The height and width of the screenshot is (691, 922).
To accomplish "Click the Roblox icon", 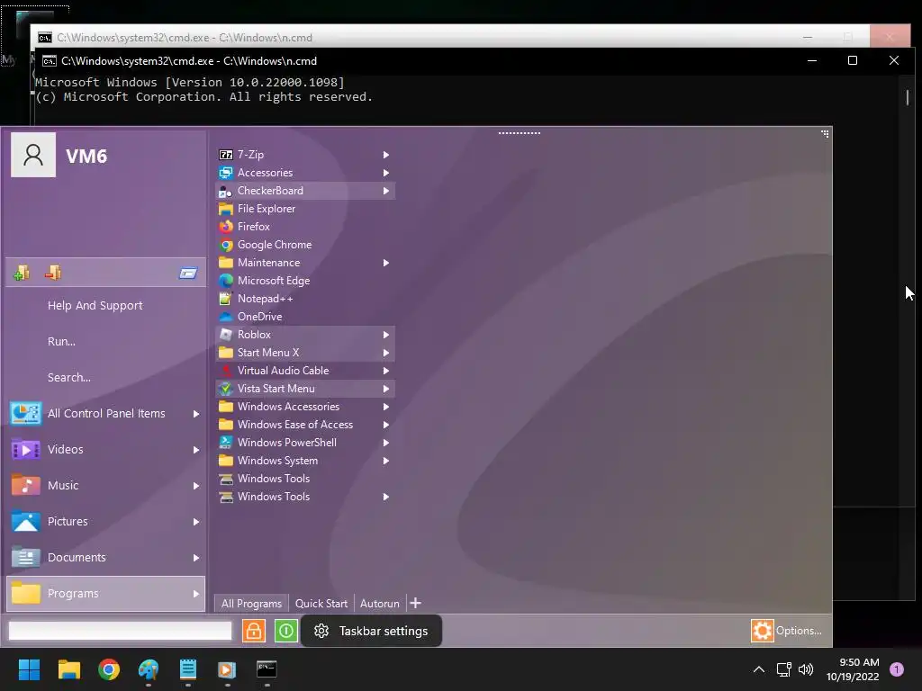I will point(226,335).
